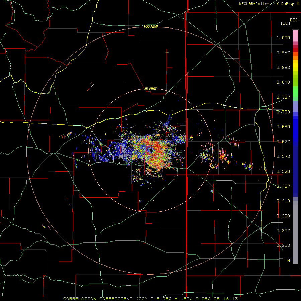Click the 0.840 legend value
The height and width of the screenshot is (301, 301).
(283, 82)
